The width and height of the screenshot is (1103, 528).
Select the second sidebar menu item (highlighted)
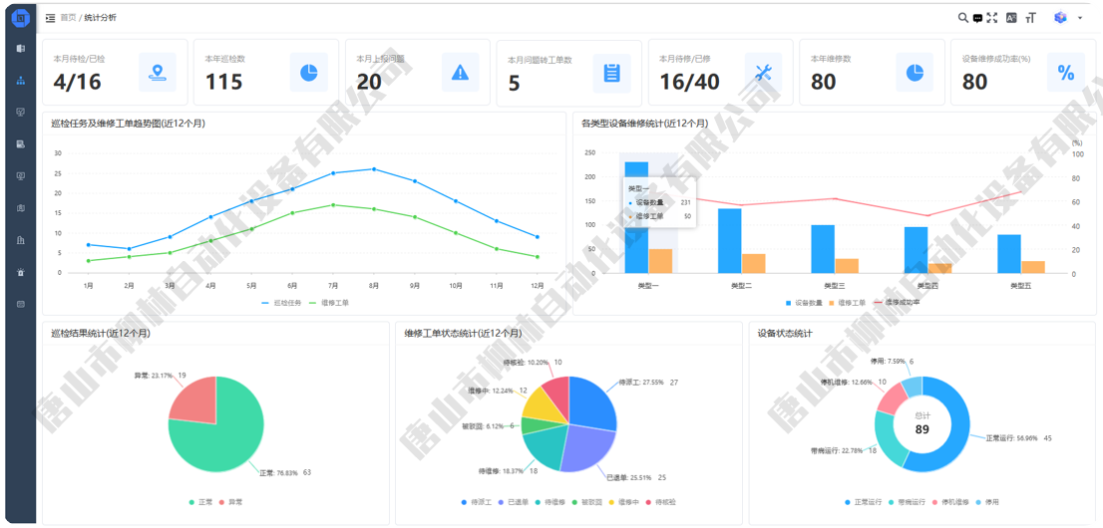21,81
